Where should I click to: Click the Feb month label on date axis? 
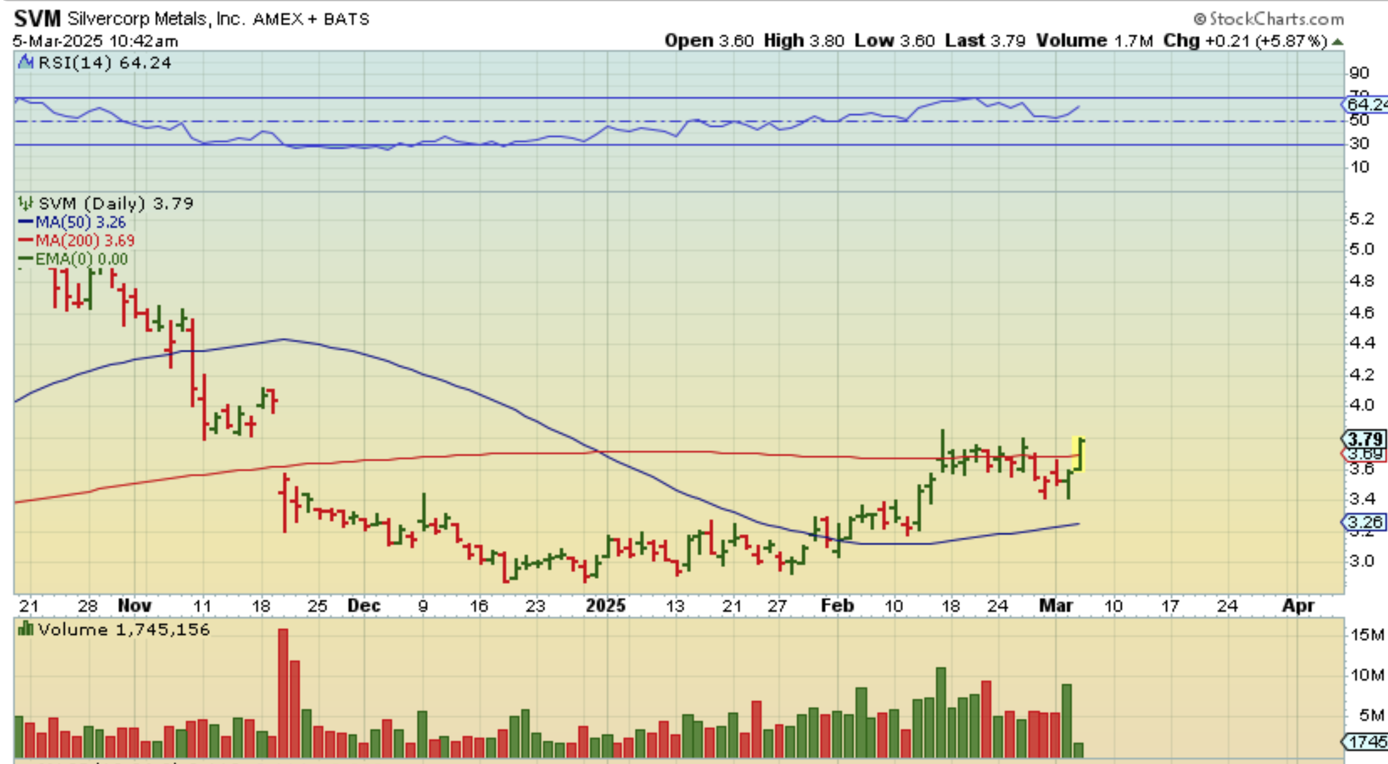837,606
